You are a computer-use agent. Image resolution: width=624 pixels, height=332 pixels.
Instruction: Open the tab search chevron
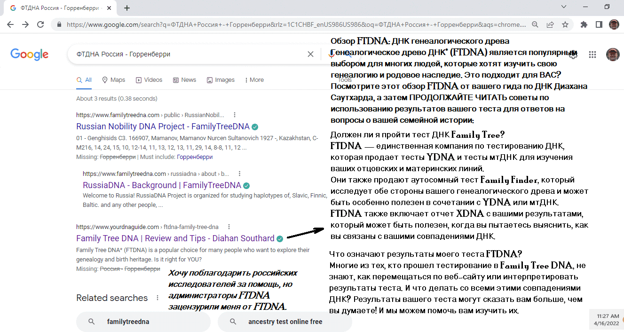pyautogui.click(x=564, y=7)
